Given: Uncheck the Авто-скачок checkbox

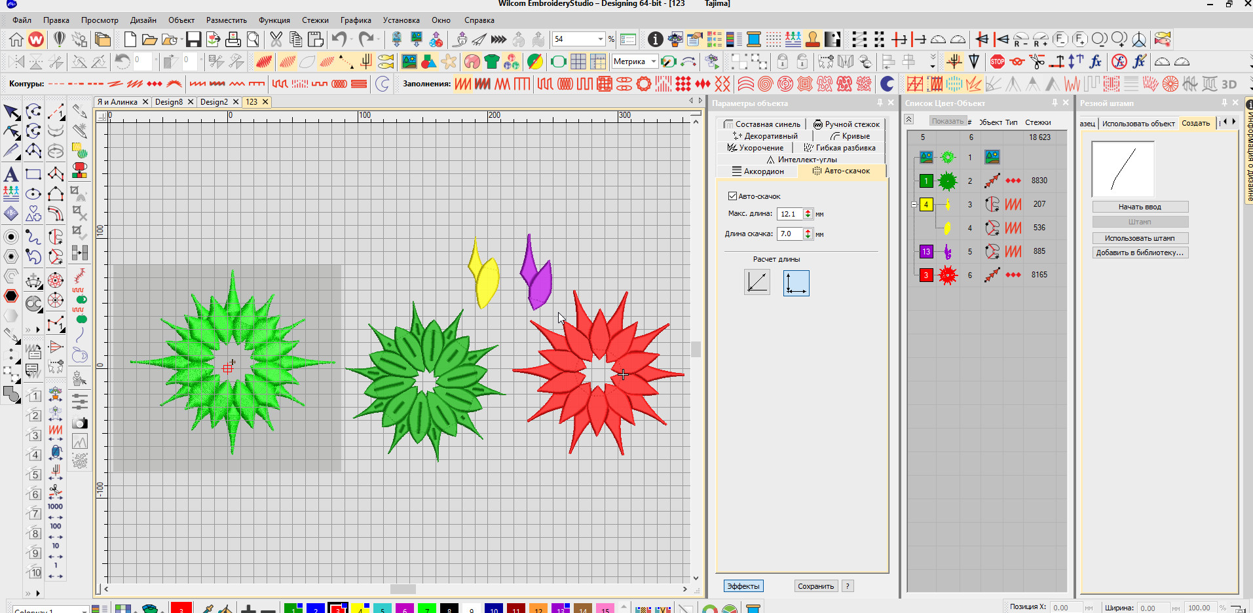Looking at the screenshot, I should pos(733,196).
